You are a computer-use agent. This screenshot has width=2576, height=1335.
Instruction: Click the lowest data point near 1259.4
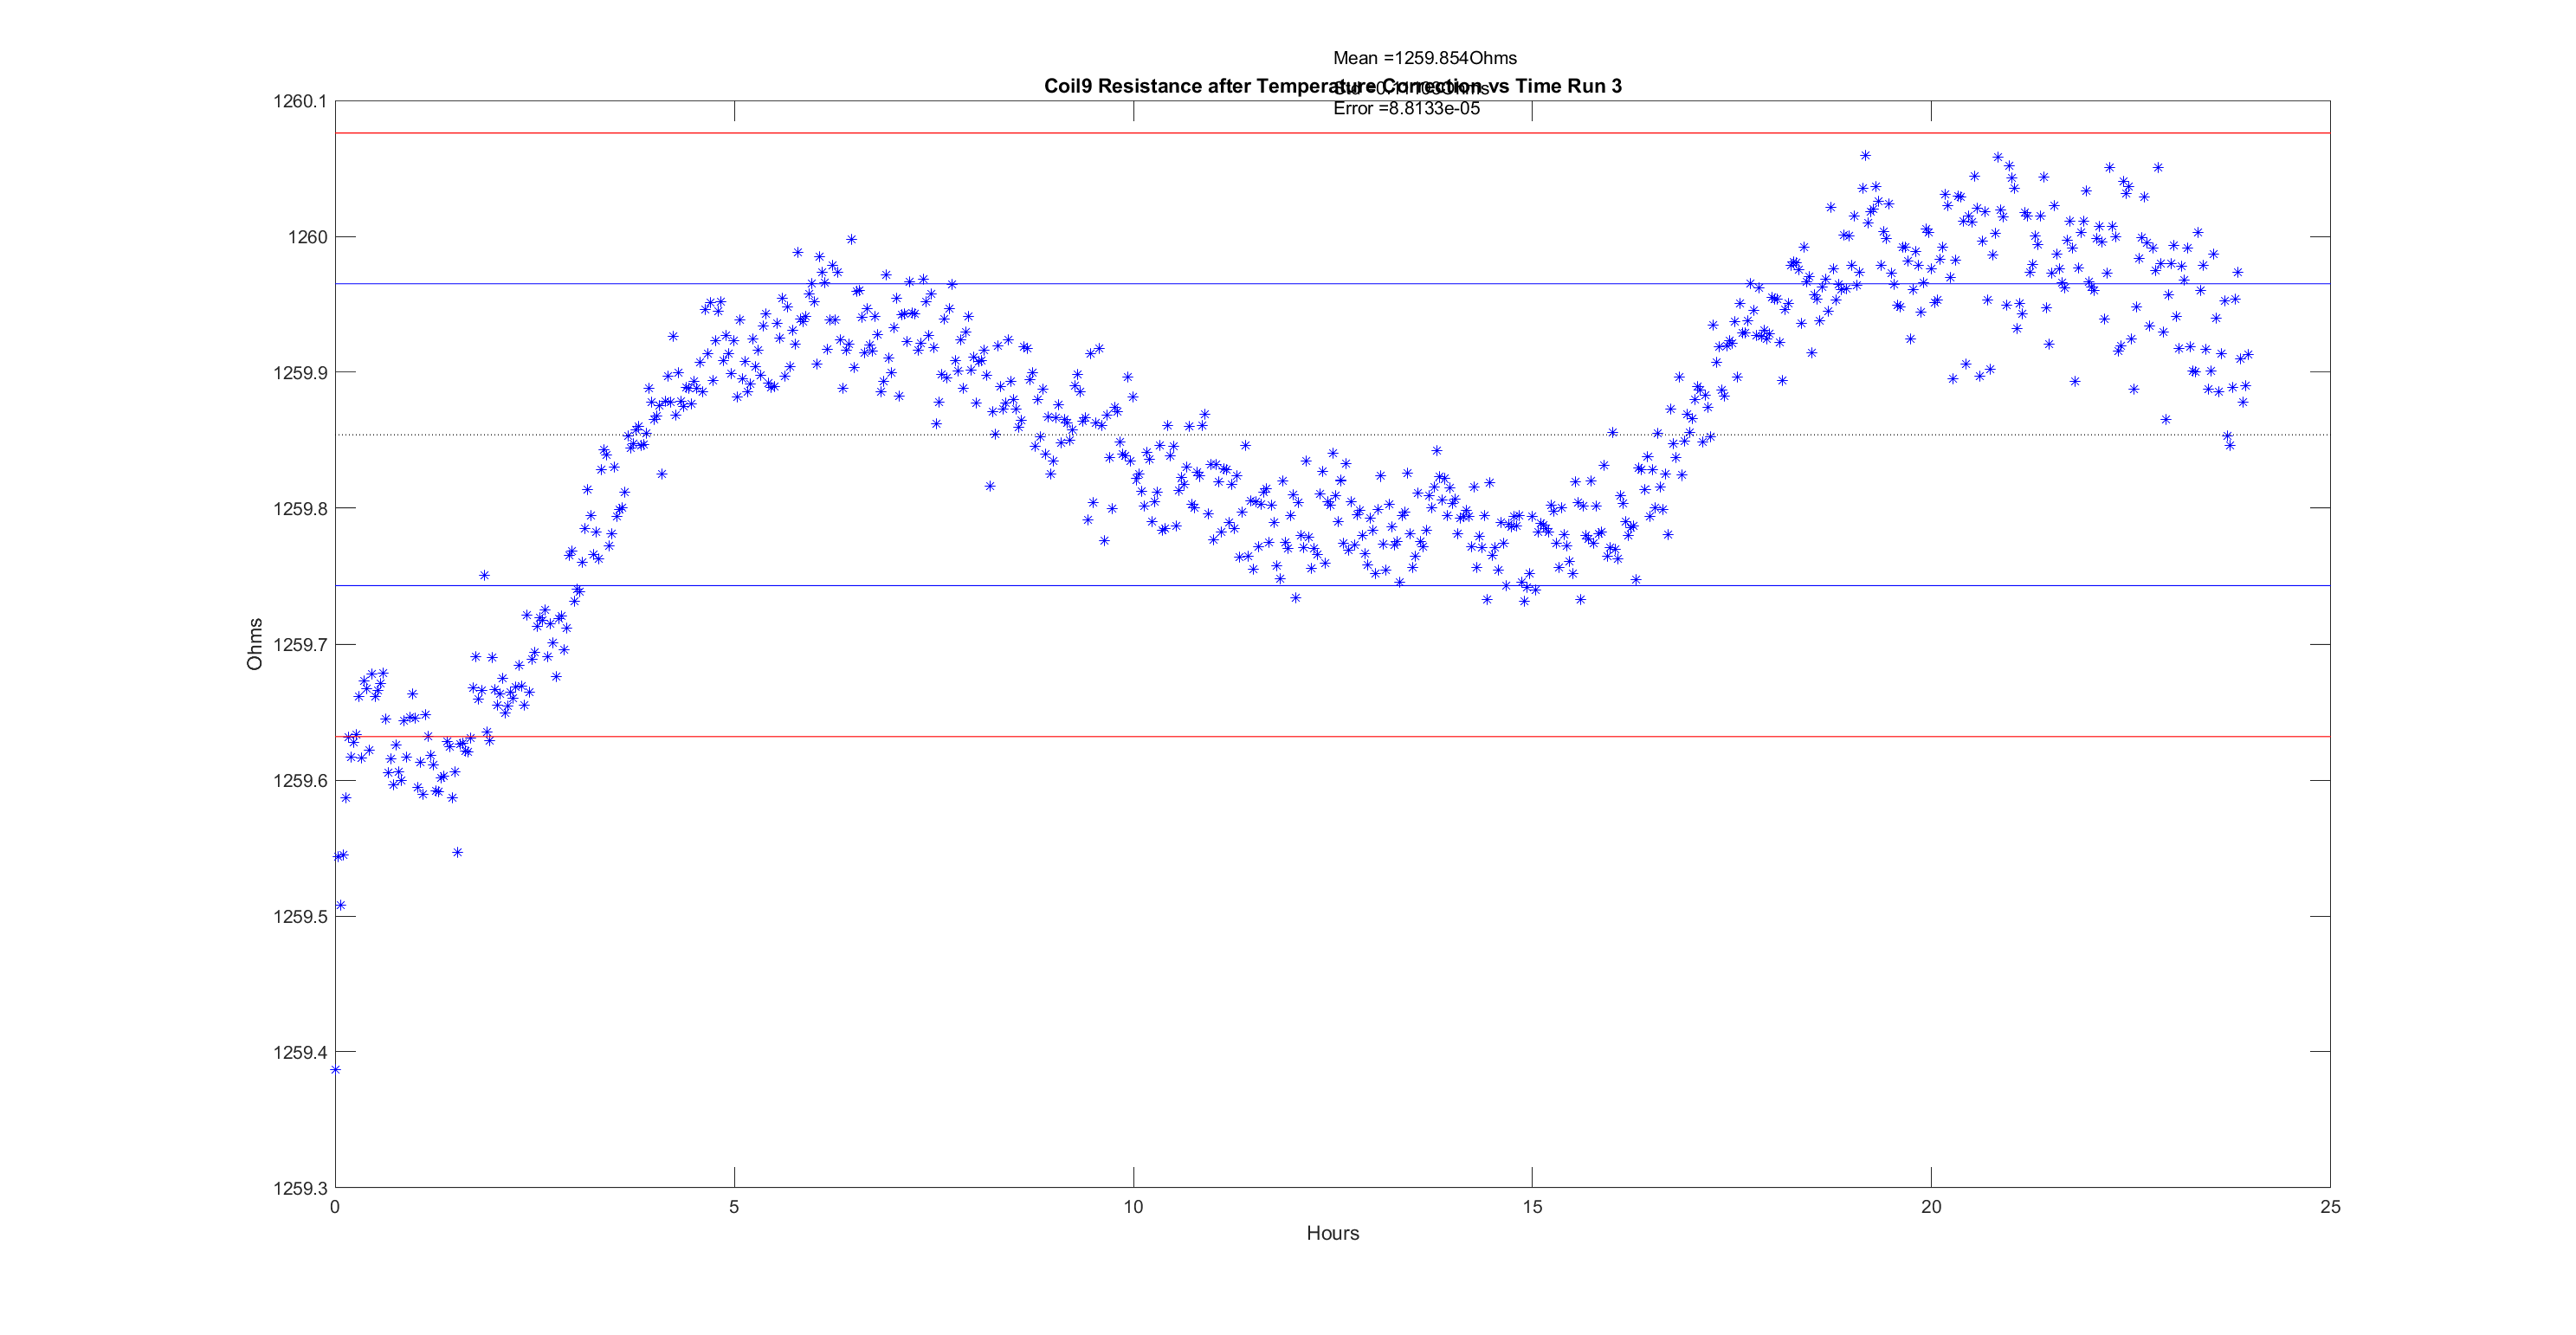(x=336, y=1070)
